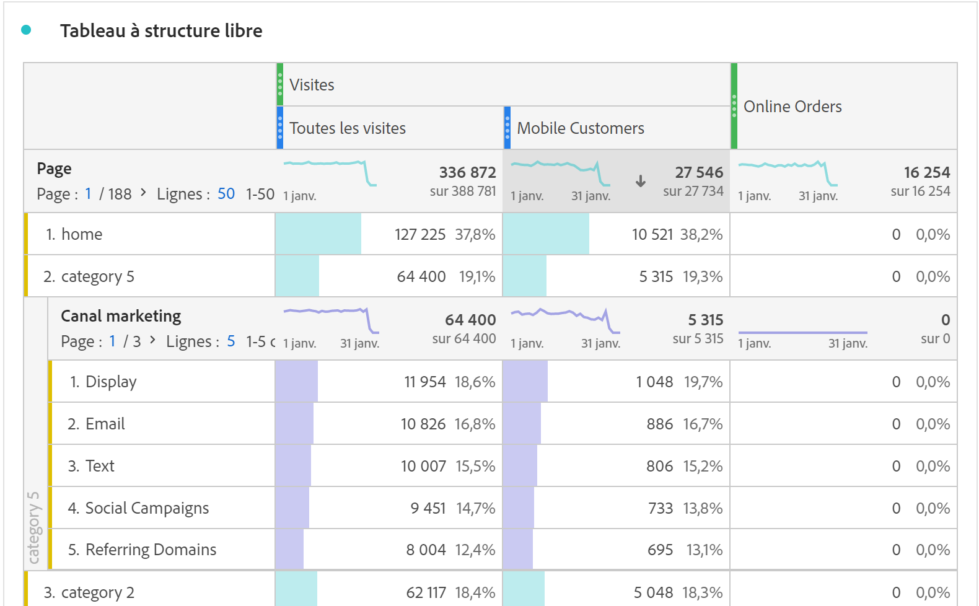Click Canal marketing sparkline under Mobile Customers
Screen dimensions: 979x606
[565, 320]
